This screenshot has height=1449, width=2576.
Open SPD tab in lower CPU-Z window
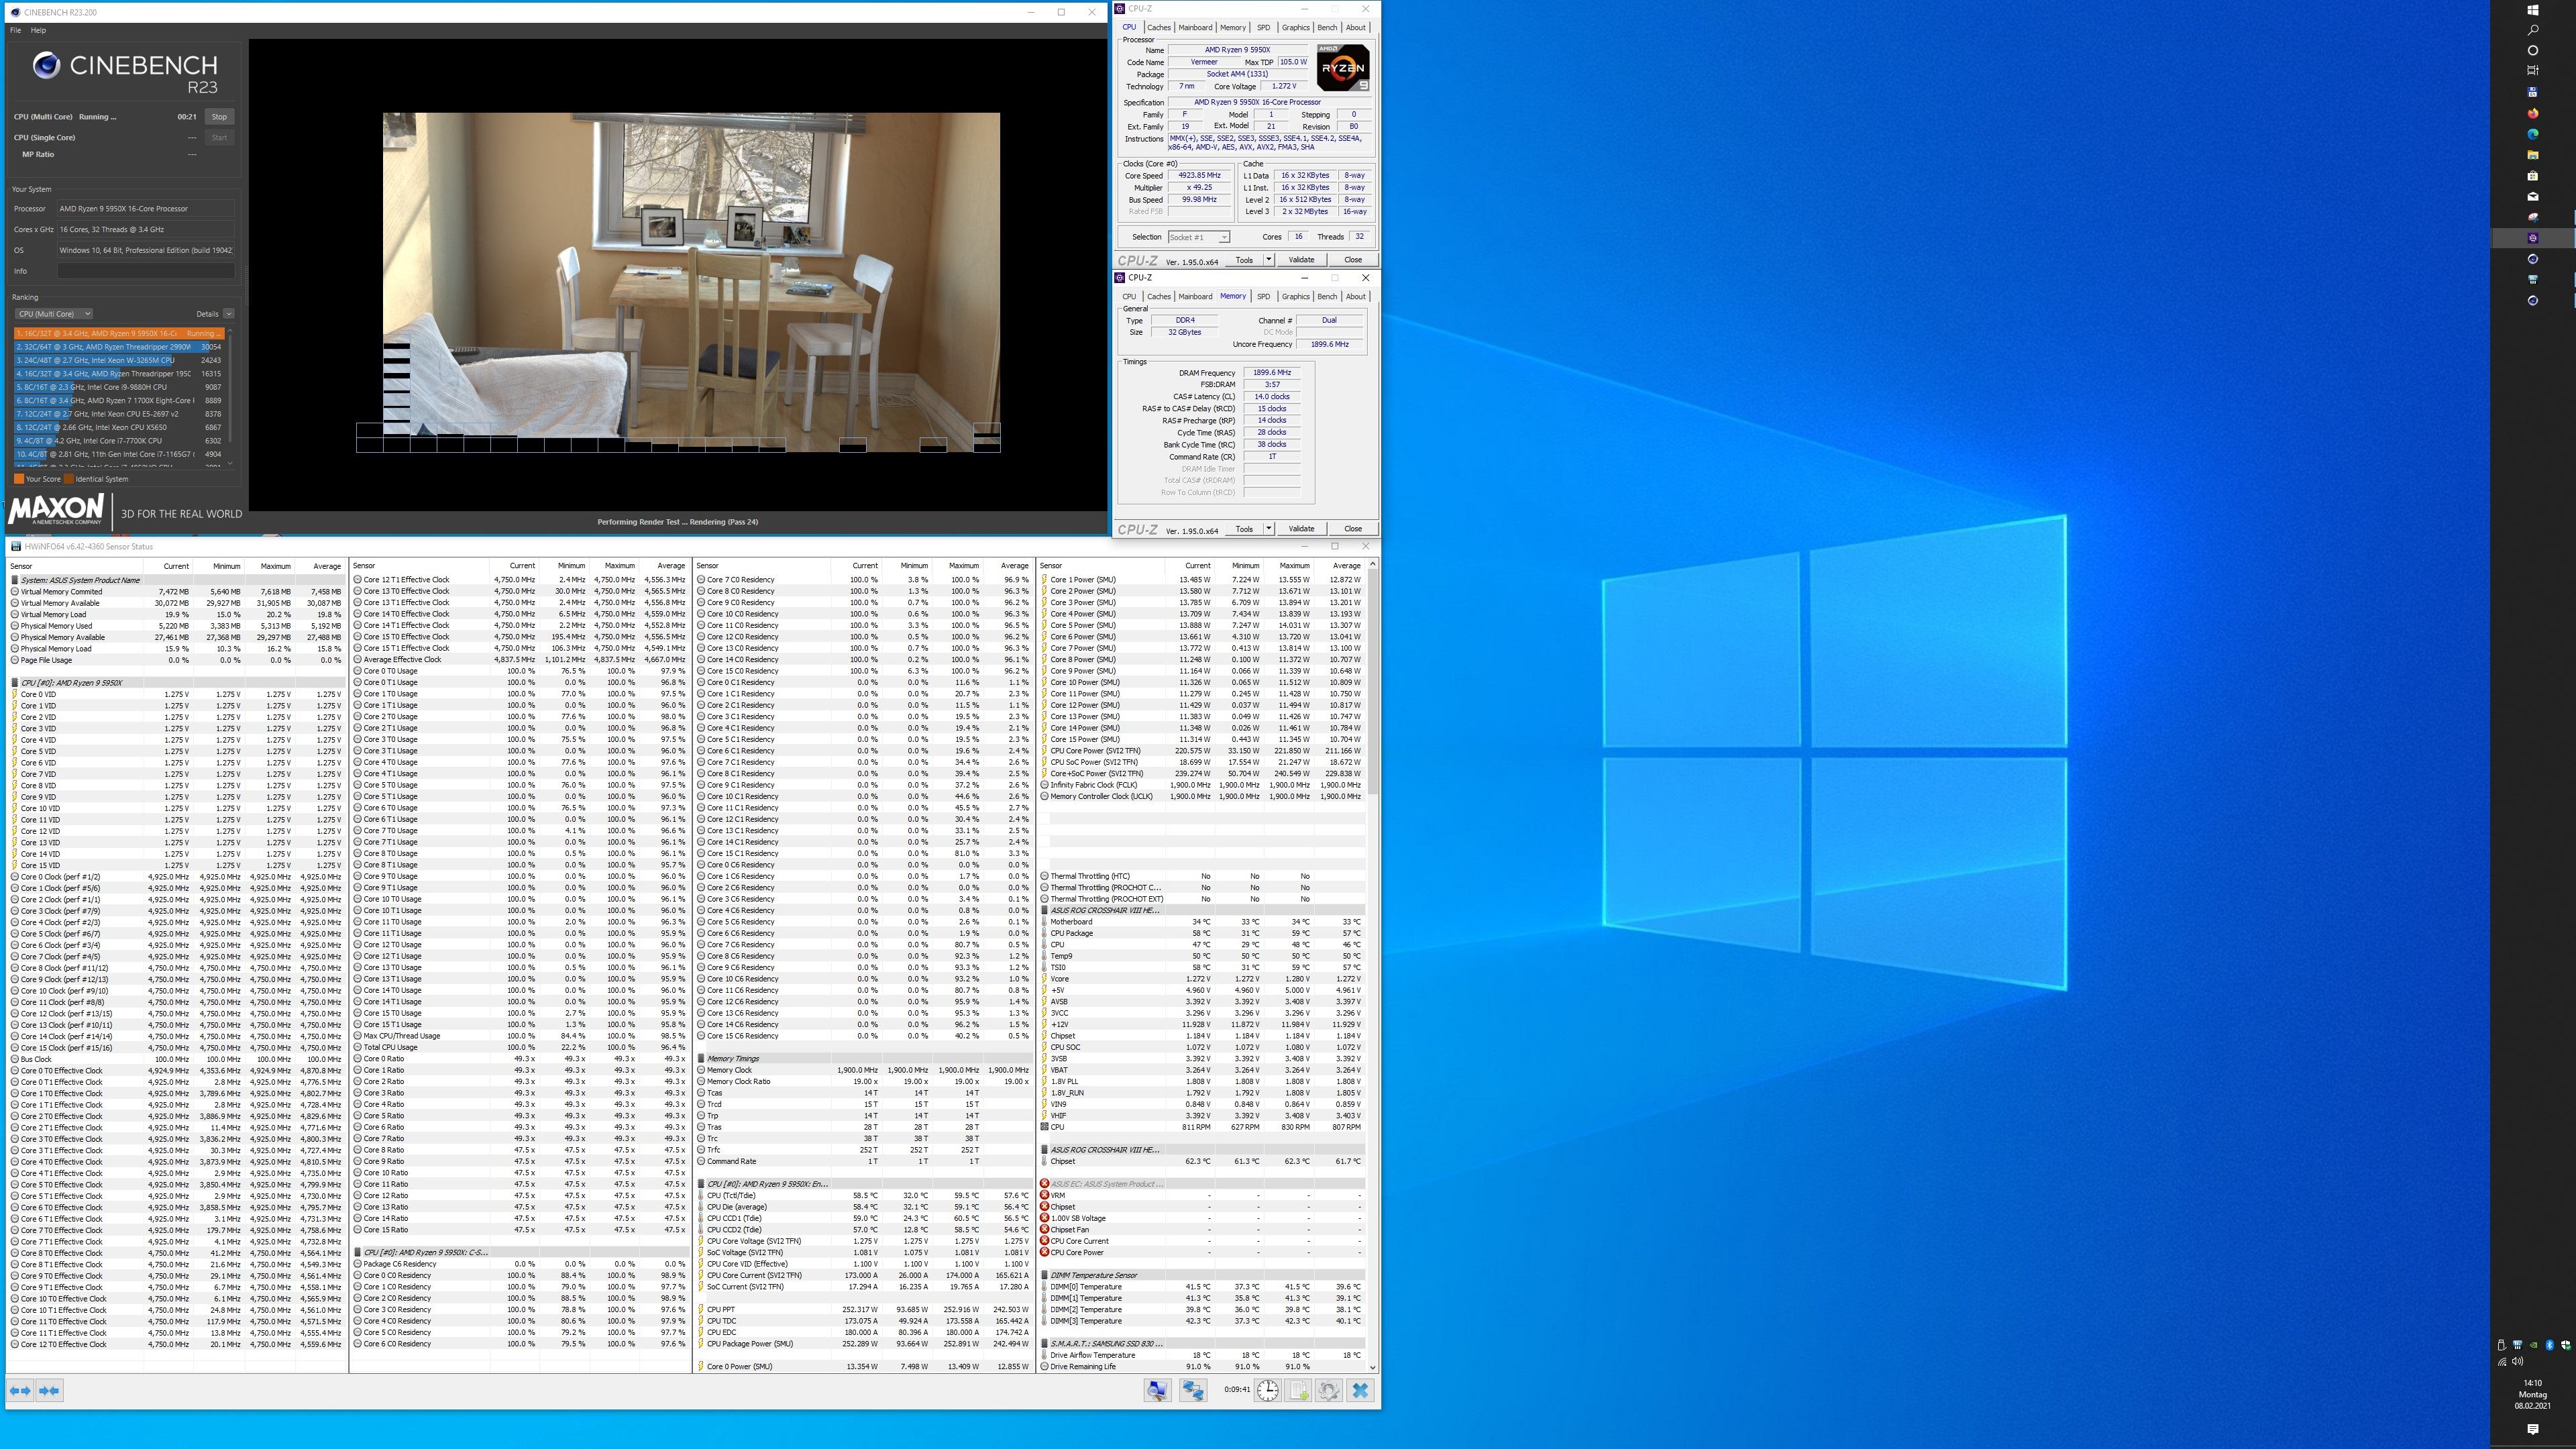(x=1263, y=297)
